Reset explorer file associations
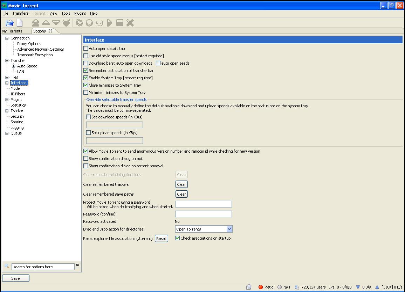 point(161,239)
